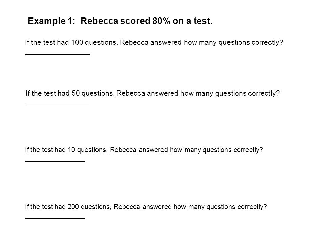The width and height of the screenshot is (325, 244).
Task: Click the answer blank under the 100 questions prompt
Action: pos(58,54)
